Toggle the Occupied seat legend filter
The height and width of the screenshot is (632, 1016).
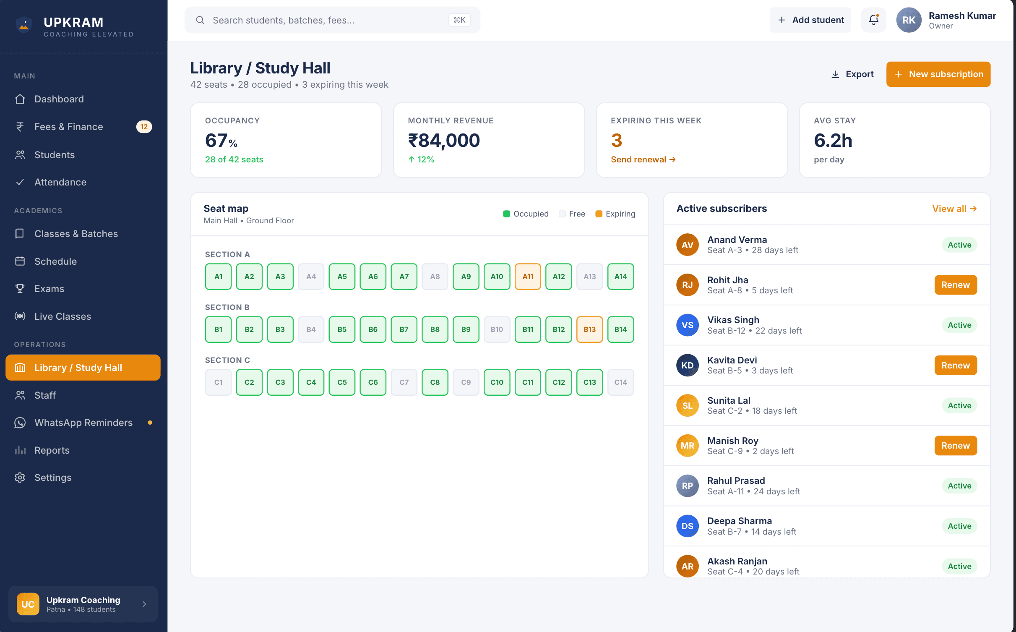click(526, 214)
